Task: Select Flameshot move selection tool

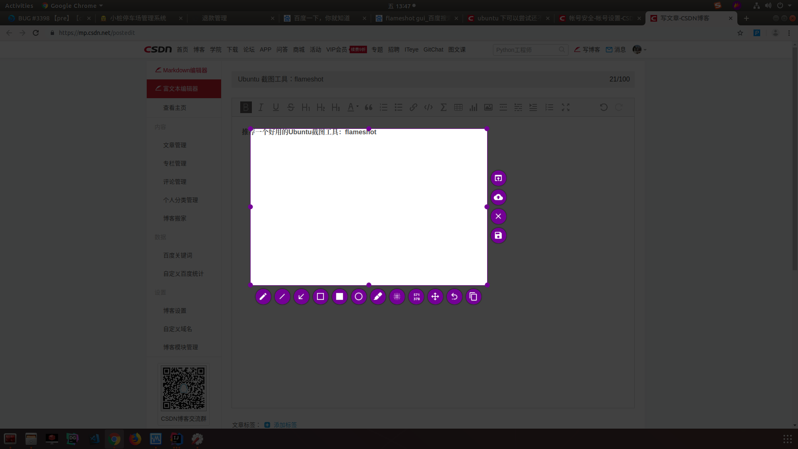Action: [x=435, y=296]
